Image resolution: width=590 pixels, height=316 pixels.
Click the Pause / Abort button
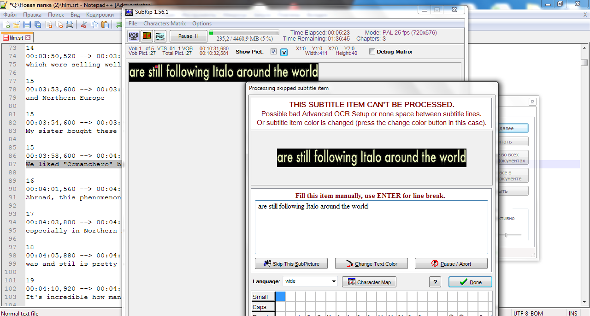451,264
